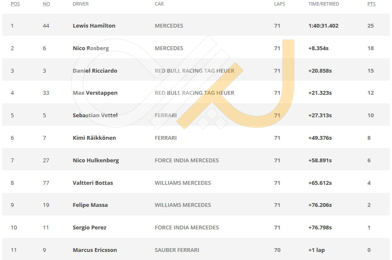Select the DRIVER column header

[81, 4]
